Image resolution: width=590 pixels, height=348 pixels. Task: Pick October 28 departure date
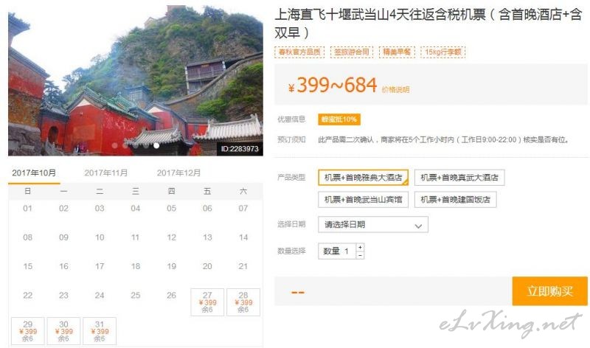pos(243,302)
